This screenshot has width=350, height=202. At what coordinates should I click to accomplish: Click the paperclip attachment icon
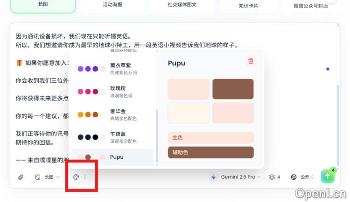tap(21, 177)
